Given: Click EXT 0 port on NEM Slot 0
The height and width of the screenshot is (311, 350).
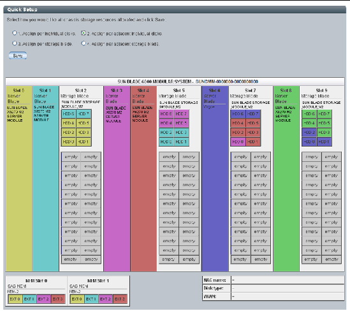Looking at the screenshot, I should pyautogui.click(x=15, y=299).
